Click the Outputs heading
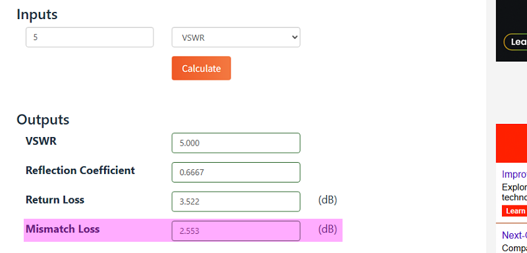The width and height of the screenshot is (527, 253). point(43,120)
